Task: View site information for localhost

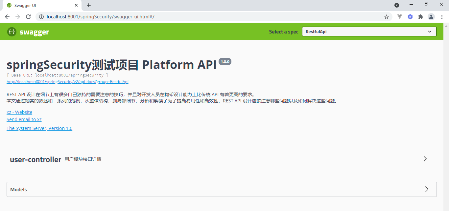Action: (41, 17)
